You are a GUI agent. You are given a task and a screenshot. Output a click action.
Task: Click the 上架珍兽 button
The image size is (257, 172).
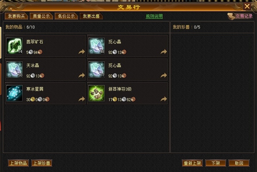pyautogui.click(x=42, y=163)
